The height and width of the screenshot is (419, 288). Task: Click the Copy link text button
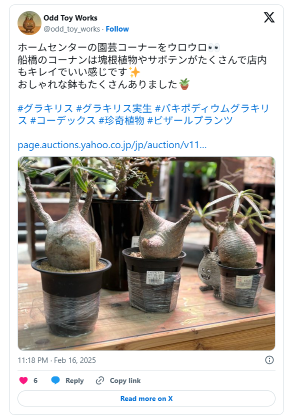click(125, 380)
